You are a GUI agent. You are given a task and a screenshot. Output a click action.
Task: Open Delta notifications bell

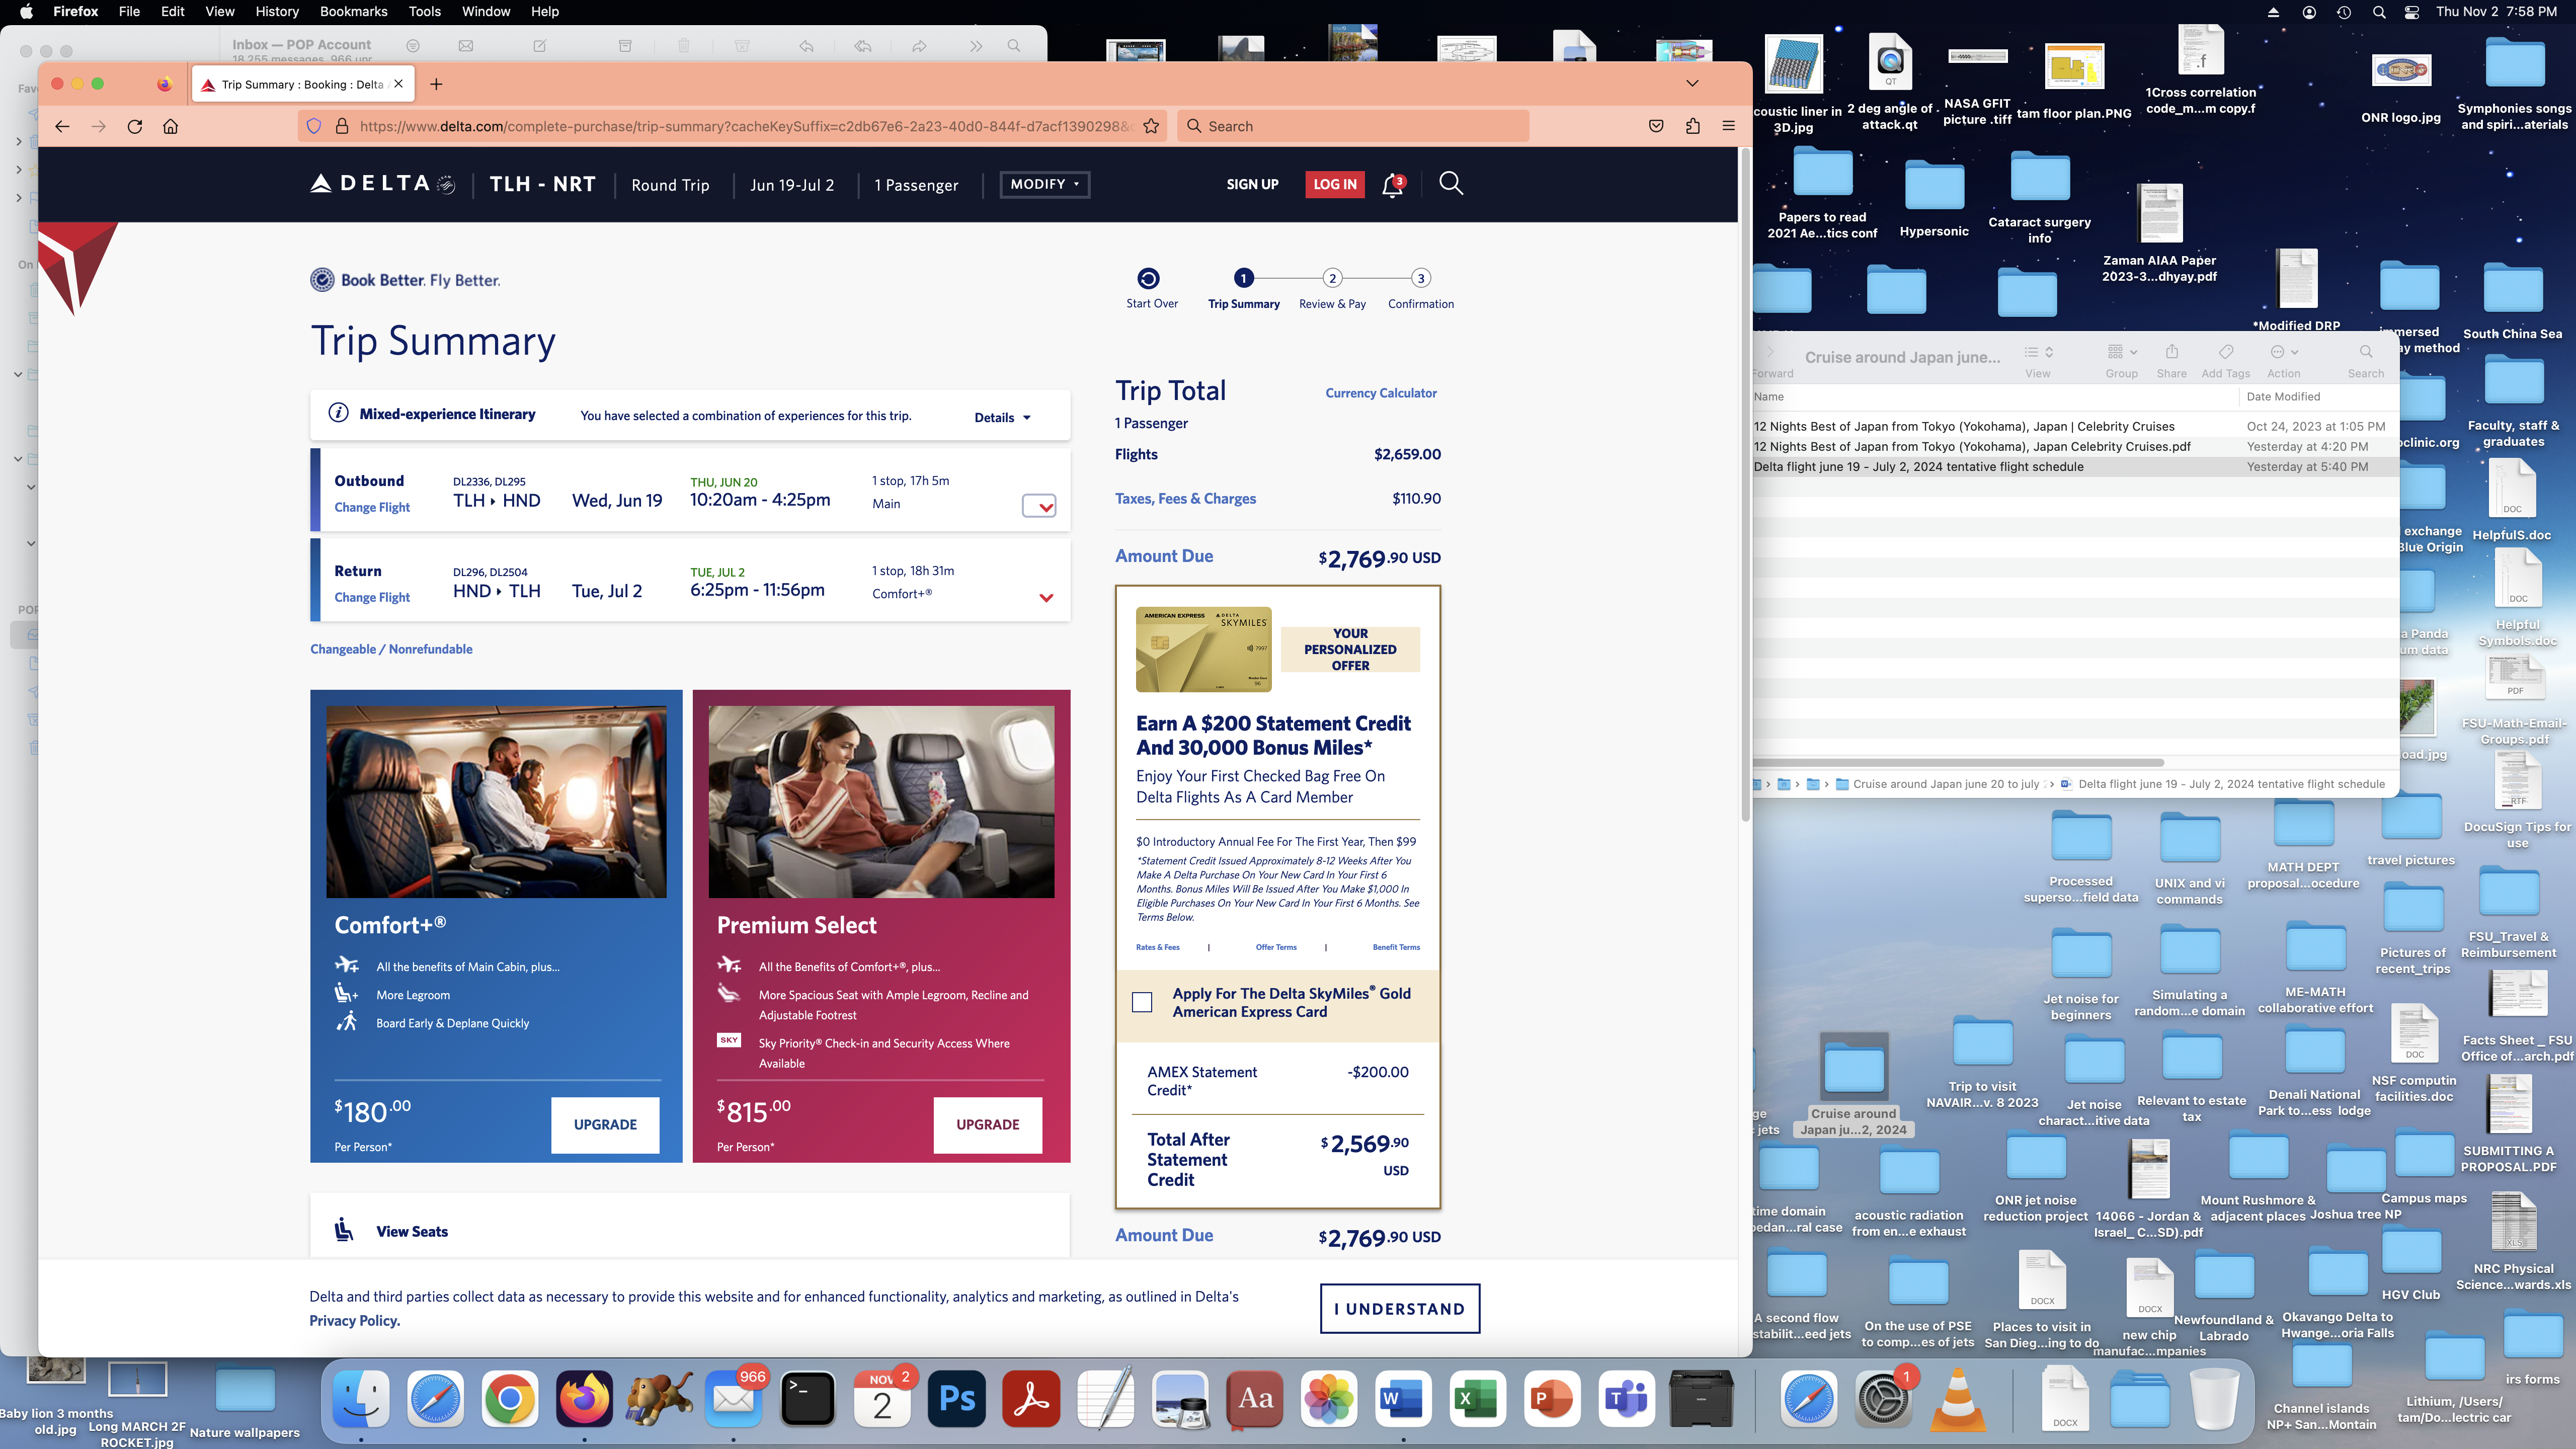click(1392, 185)
